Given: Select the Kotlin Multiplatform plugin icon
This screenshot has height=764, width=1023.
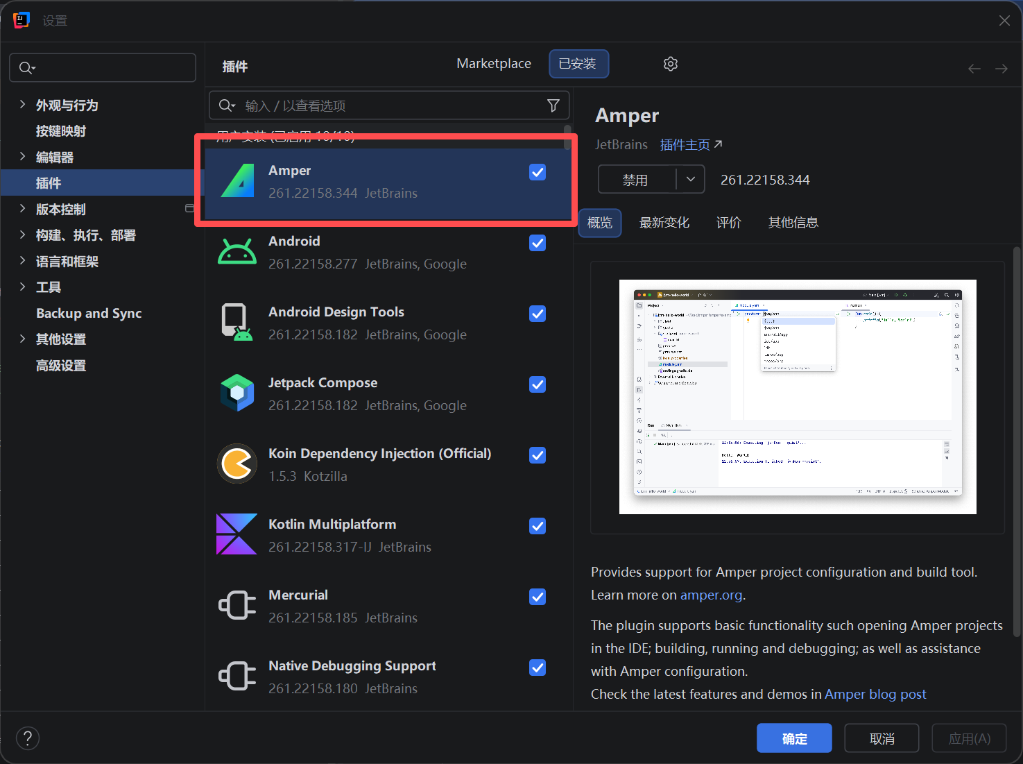Looking at the screenshot, I should pyautogui.click(x=237, y=534).
